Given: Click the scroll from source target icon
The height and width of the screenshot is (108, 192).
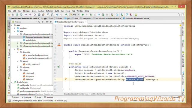Looking at the screenshot, I should click(x=39, y=22).
